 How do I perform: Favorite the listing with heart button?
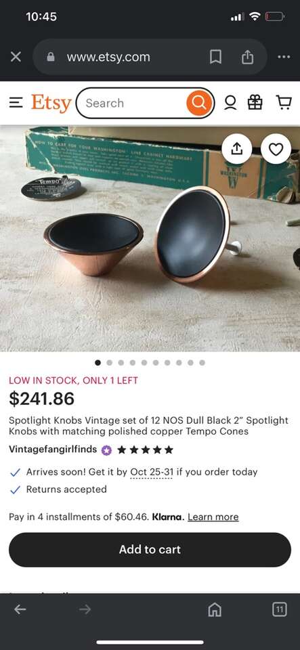[276, 149]
